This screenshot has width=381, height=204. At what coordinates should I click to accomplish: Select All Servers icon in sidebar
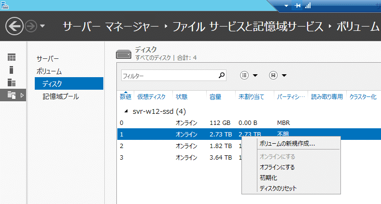click(12, 82)
